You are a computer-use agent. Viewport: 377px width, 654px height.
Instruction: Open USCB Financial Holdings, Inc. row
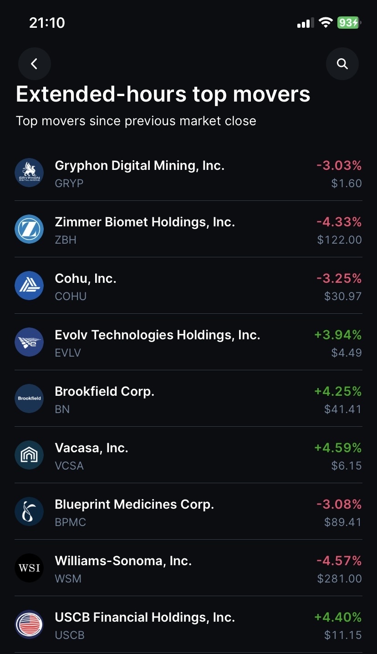(188, 624)
